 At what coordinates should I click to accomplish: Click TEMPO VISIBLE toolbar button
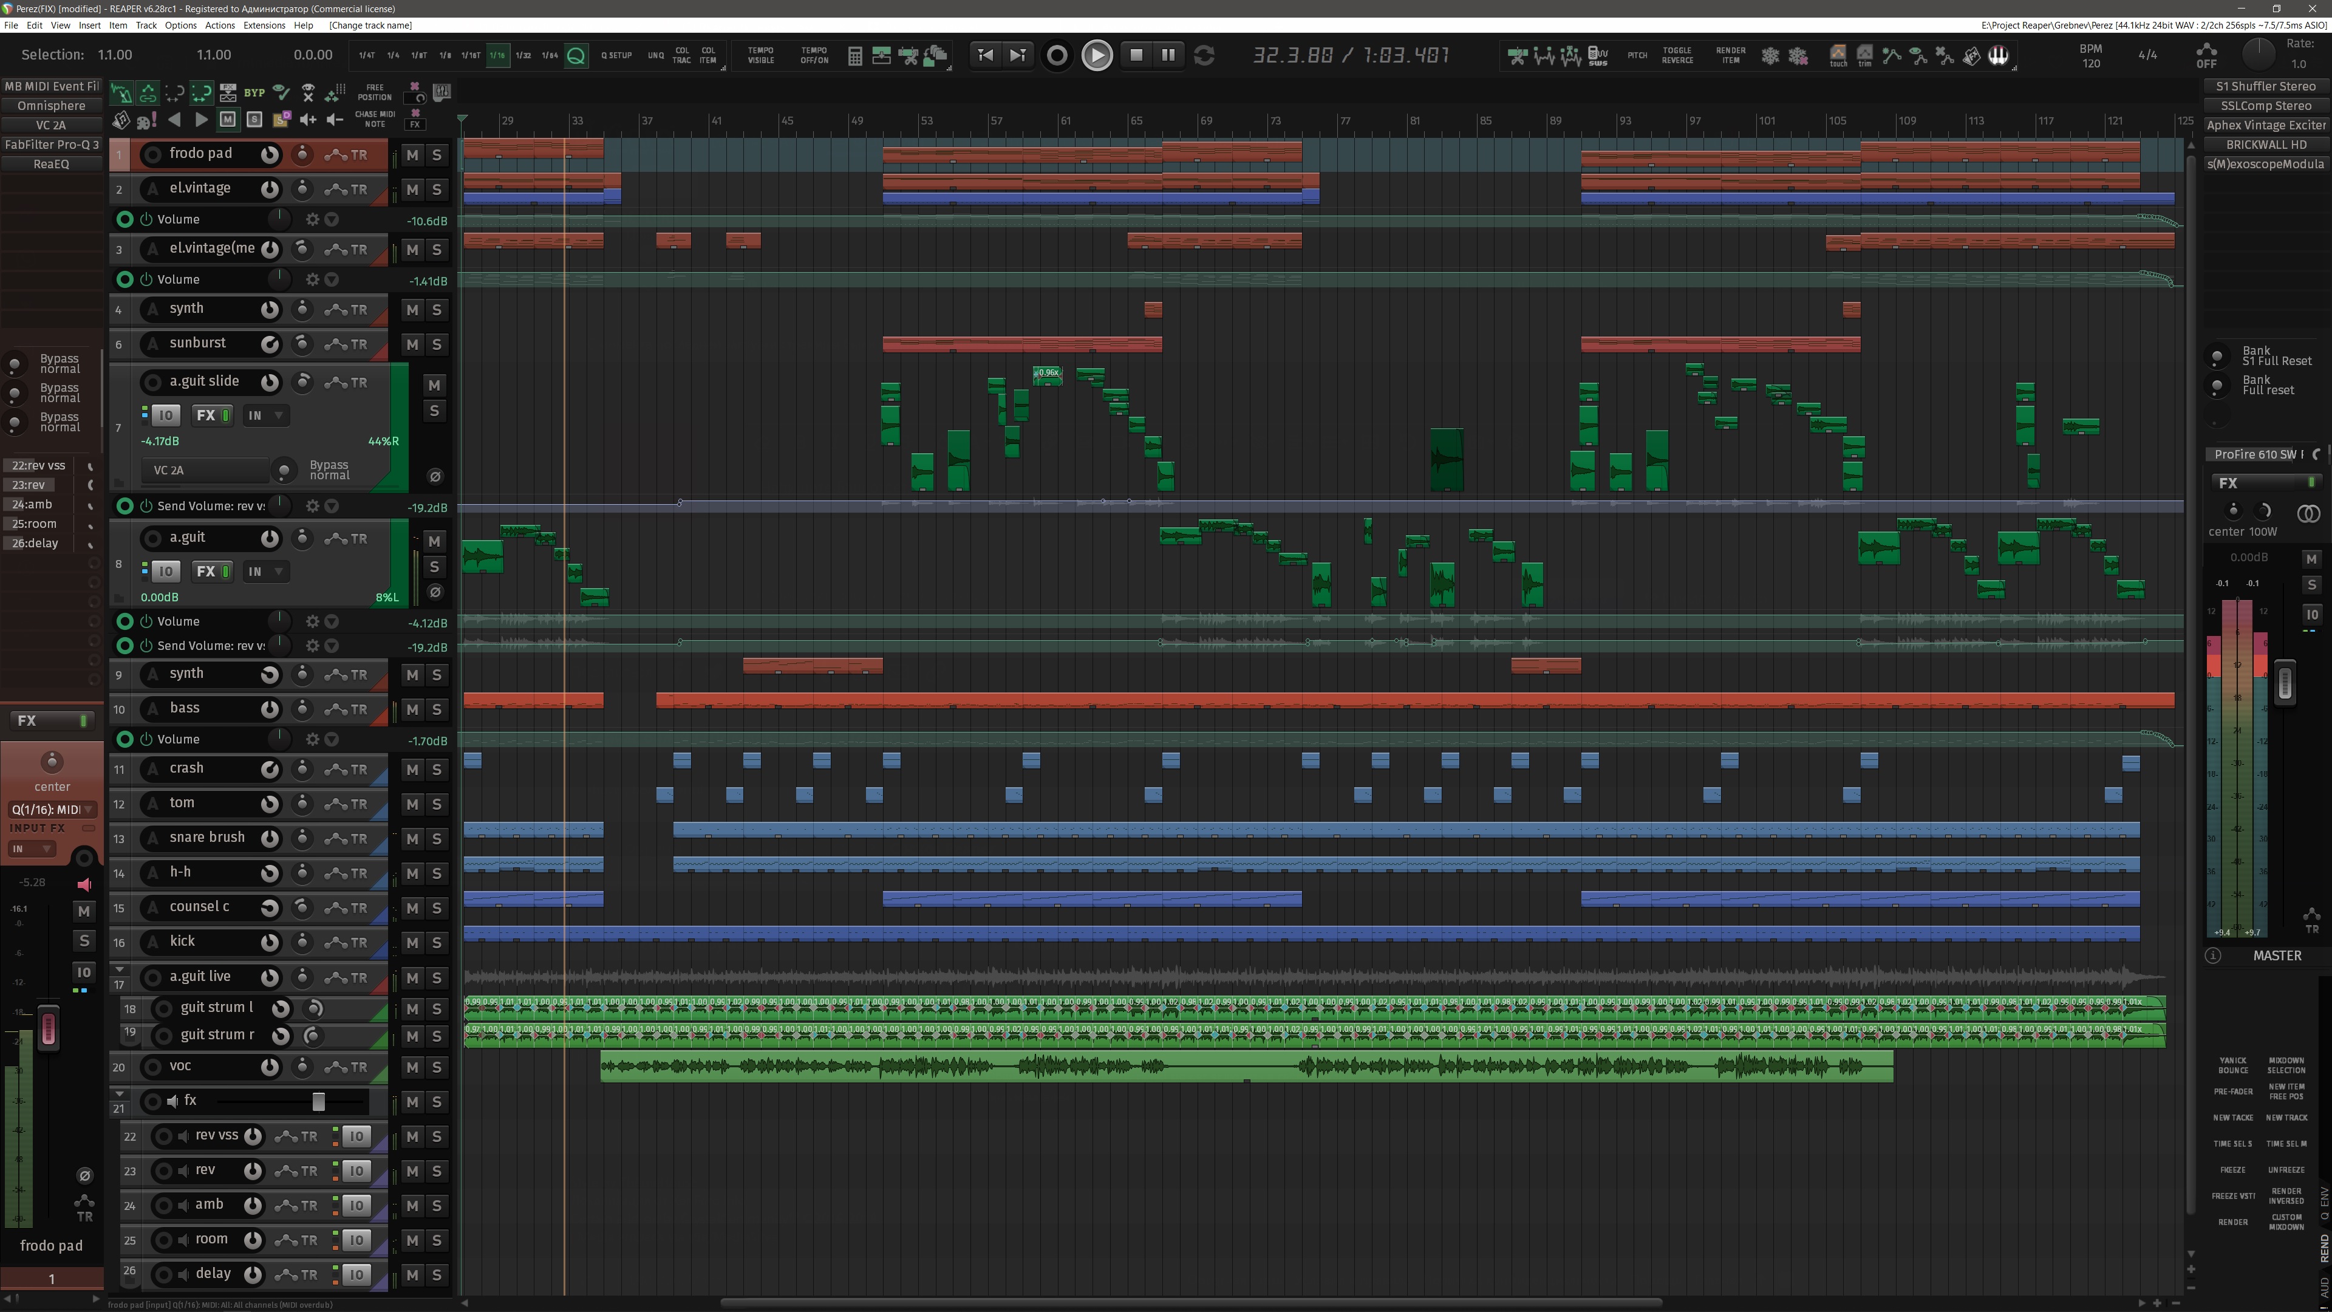(760, 55)
